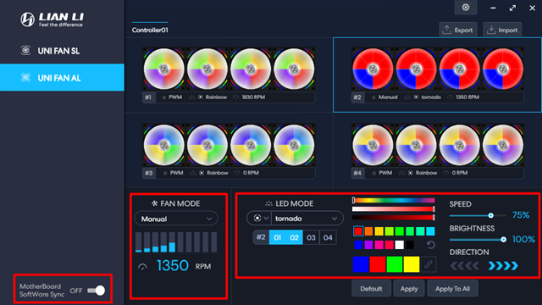This screenshot has height=305, width=542.
Task: Click the reset colors undo icon
Action: [x=431, y=245]
